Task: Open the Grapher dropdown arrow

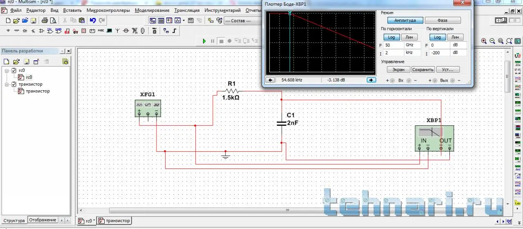Action: (x=184, y=20)
